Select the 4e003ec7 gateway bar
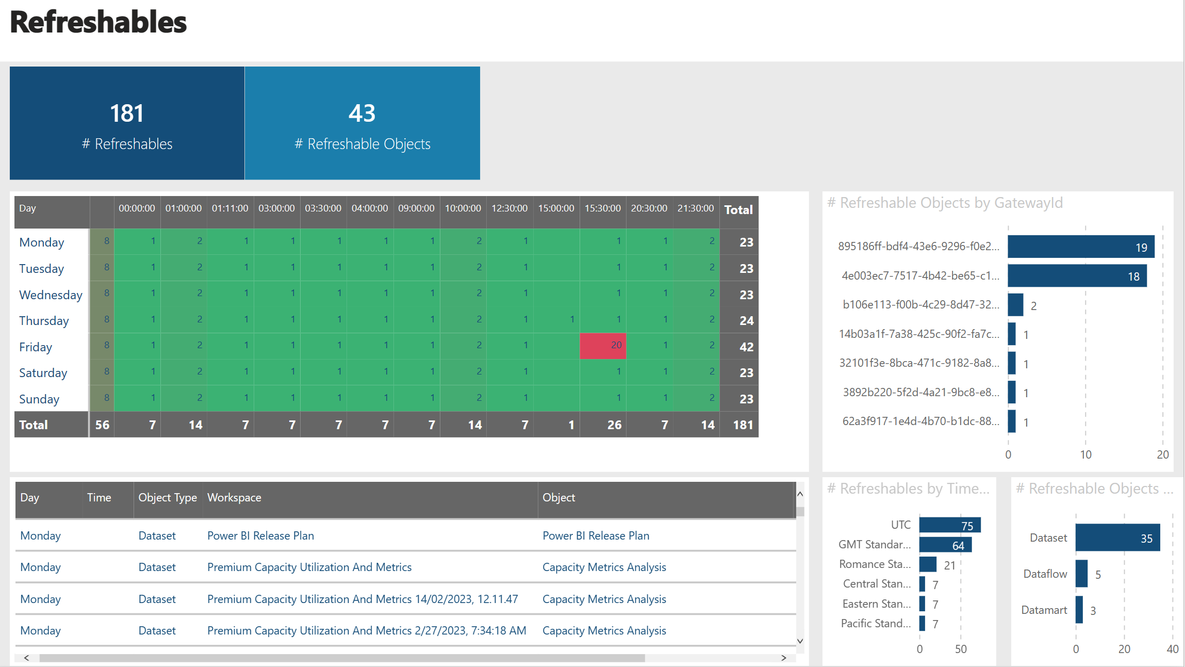The height and width of the screenshot is (667, 1185). [1077, 276]
